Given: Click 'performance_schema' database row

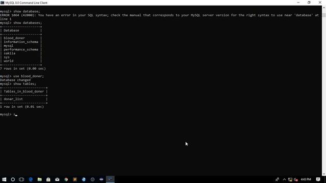Looking at the screenshot, I should click(21, 50).
